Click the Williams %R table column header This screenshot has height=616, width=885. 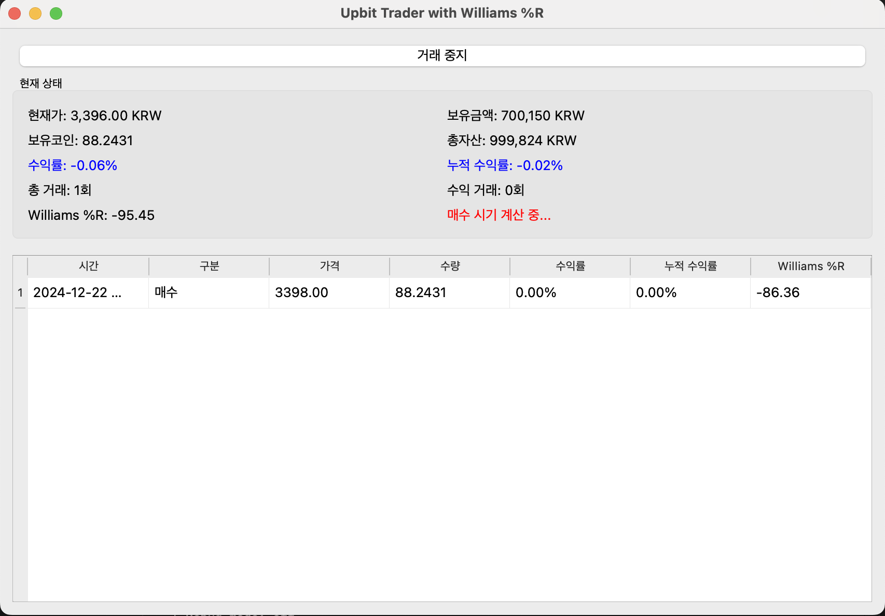[x=811, y=266]
